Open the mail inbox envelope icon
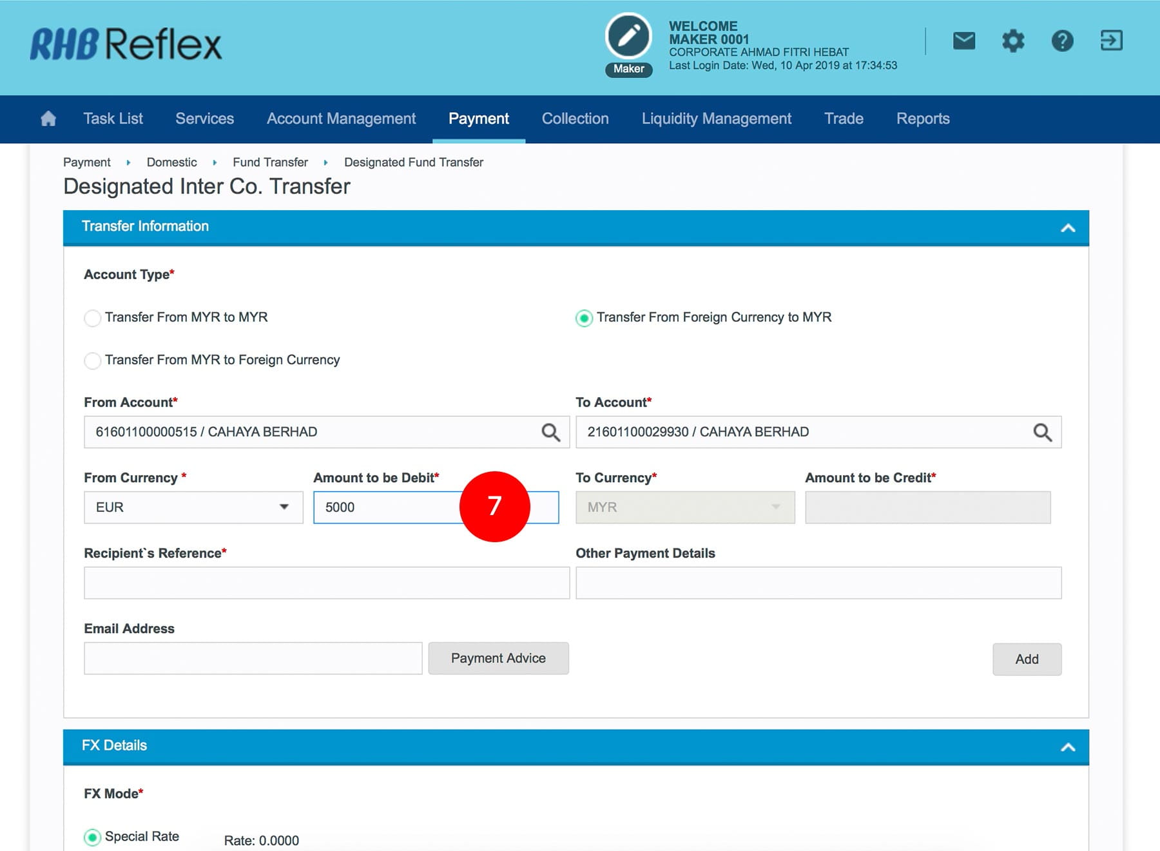 point(963,41)
